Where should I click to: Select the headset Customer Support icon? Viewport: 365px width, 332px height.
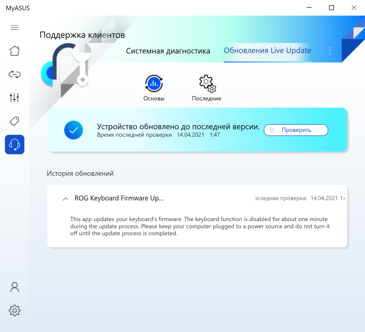(14, 145)
